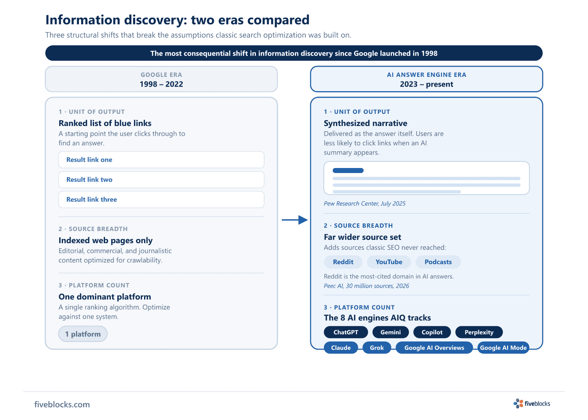
Task: Click '3 · PLATFORM COUNT' label in Google Era
Action: tap(94, 285)
